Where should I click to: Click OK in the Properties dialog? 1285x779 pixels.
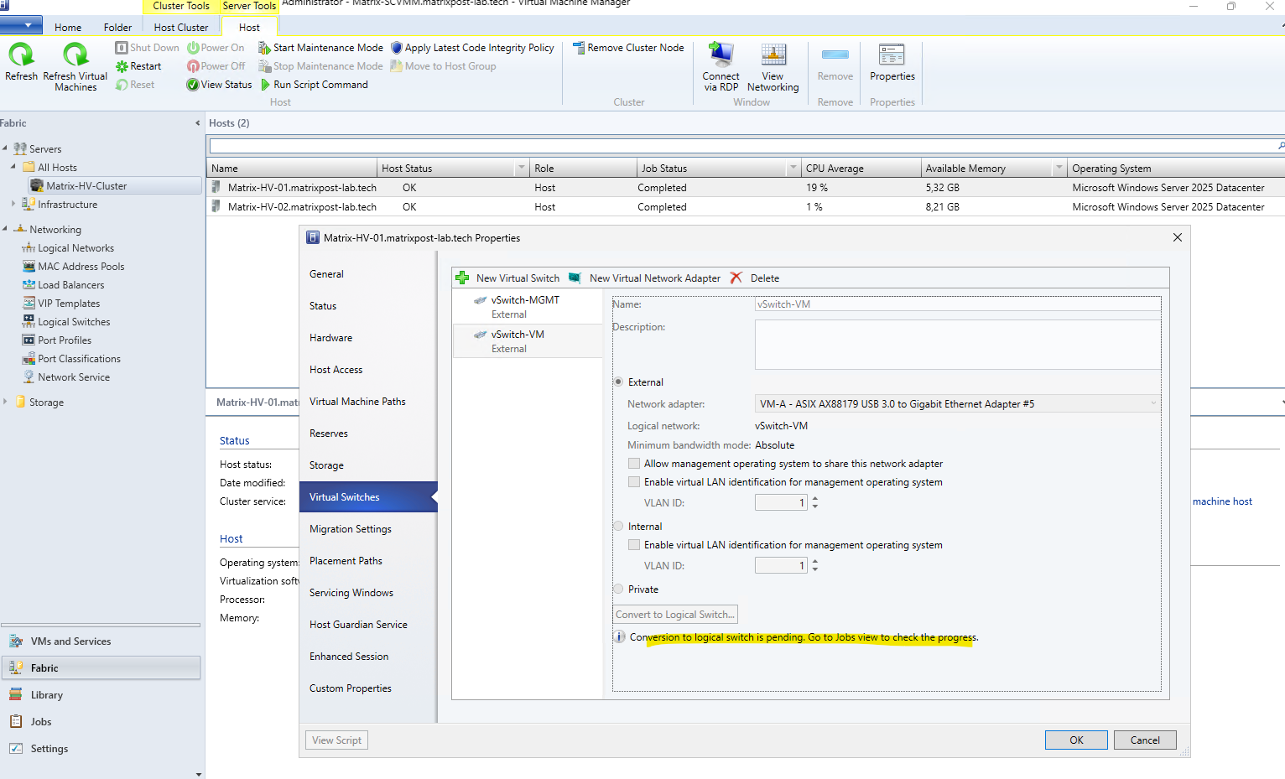pos(1076,740)
